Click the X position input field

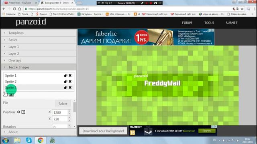coord(60,112)
